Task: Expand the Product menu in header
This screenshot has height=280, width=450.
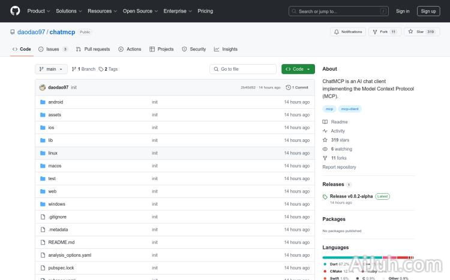Action: (x=38, y=11)
